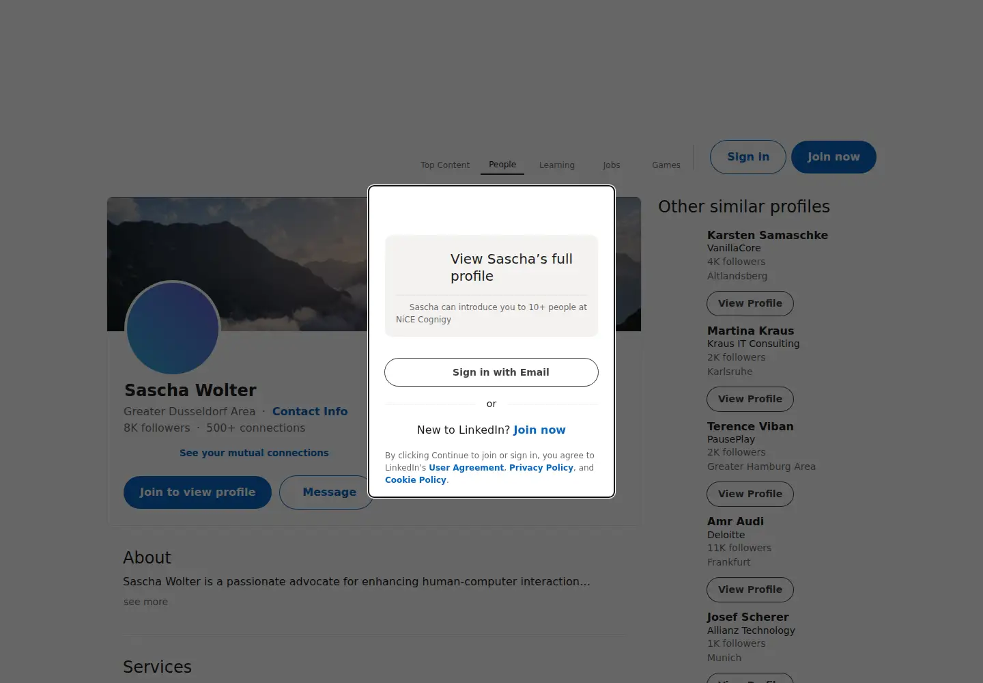Click the "Services" section heading
Image resolution: width=983 pixels, height=683 pixels.
click(x=157, y=667)
